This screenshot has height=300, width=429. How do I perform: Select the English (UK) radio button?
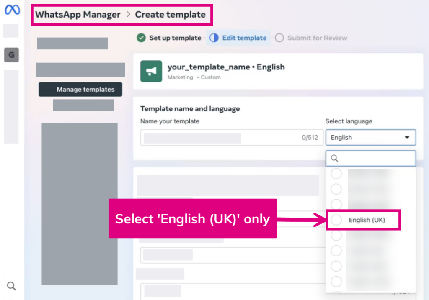pos(336,220)
